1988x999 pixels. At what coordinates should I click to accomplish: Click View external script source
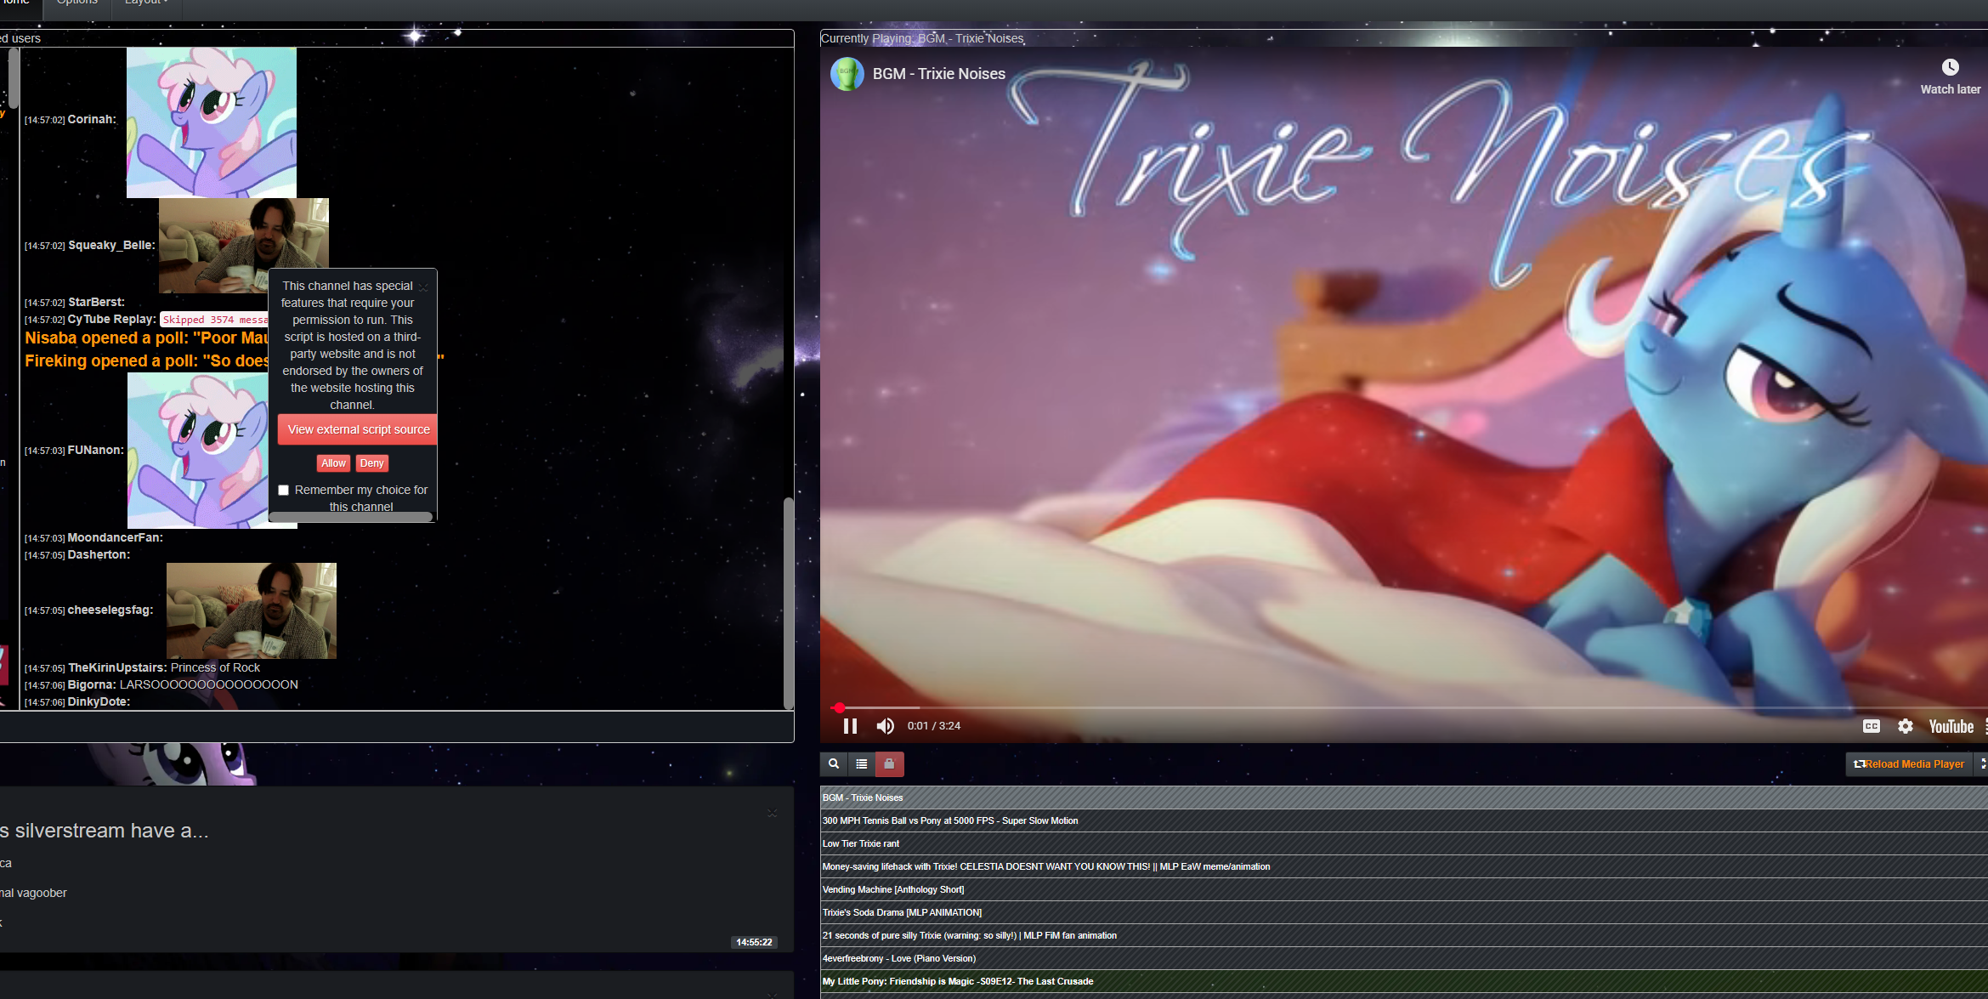tap(358, 429)
